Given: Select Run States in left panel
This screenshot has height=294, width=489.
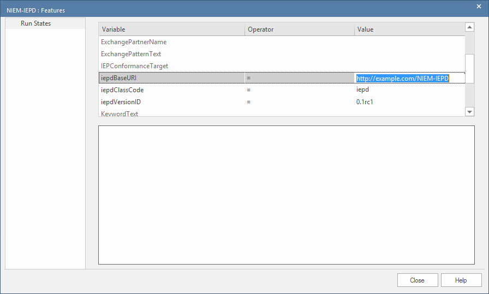Looking at the screenshot, I should tap(35, 23).
